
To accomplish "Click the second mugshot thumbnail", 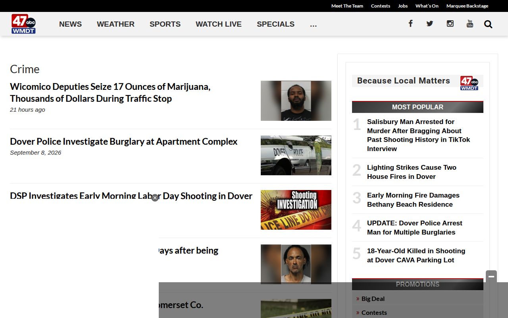I will click(x=296, y=264).
